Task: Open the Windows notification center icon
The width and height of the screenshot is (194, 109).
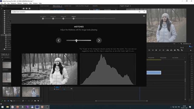Action: pos(190,107)
